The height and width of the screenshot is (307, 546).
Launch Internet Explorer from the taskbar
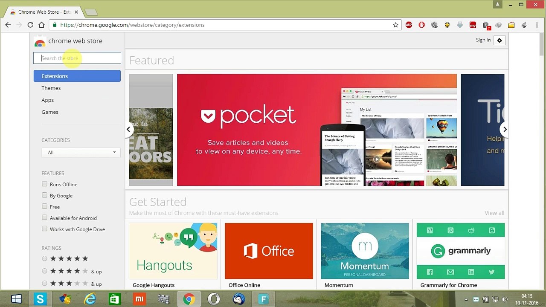click(x=90, y=299)
